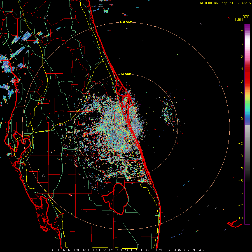
Task: Click the 50 NMI range ring label
Action: click(126, 74)
